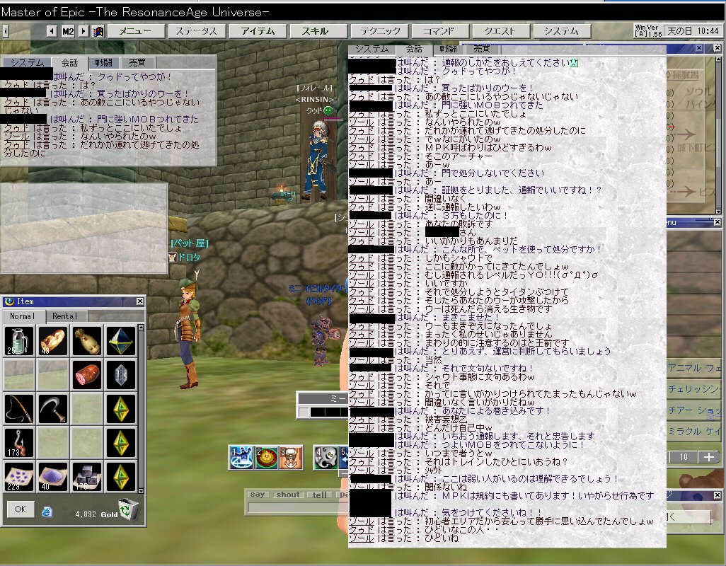Select the ham meat item

[86, 374]
